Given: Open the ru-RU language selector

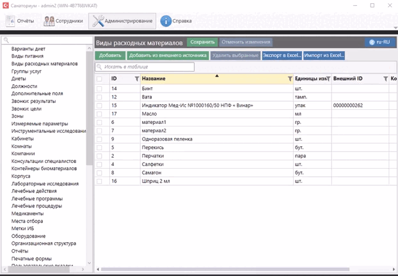Looking at the screenshot, I should [x=380, y=42].
